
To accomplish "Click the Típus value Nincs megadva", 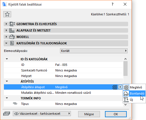I will click(66, 104).
